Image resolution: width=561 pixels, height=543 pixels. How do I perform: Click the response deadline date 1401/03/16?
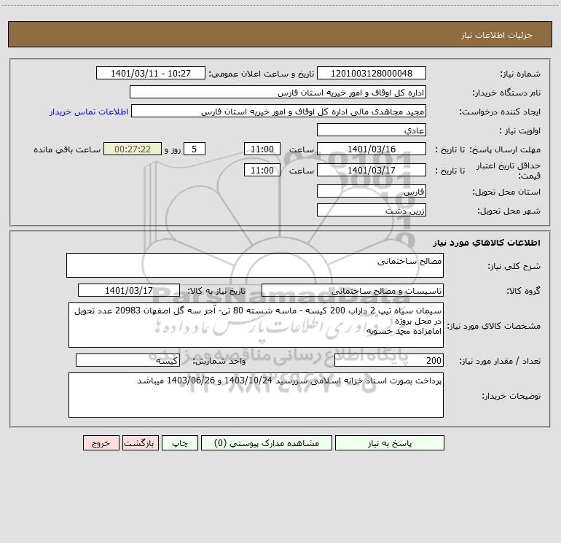372,149
